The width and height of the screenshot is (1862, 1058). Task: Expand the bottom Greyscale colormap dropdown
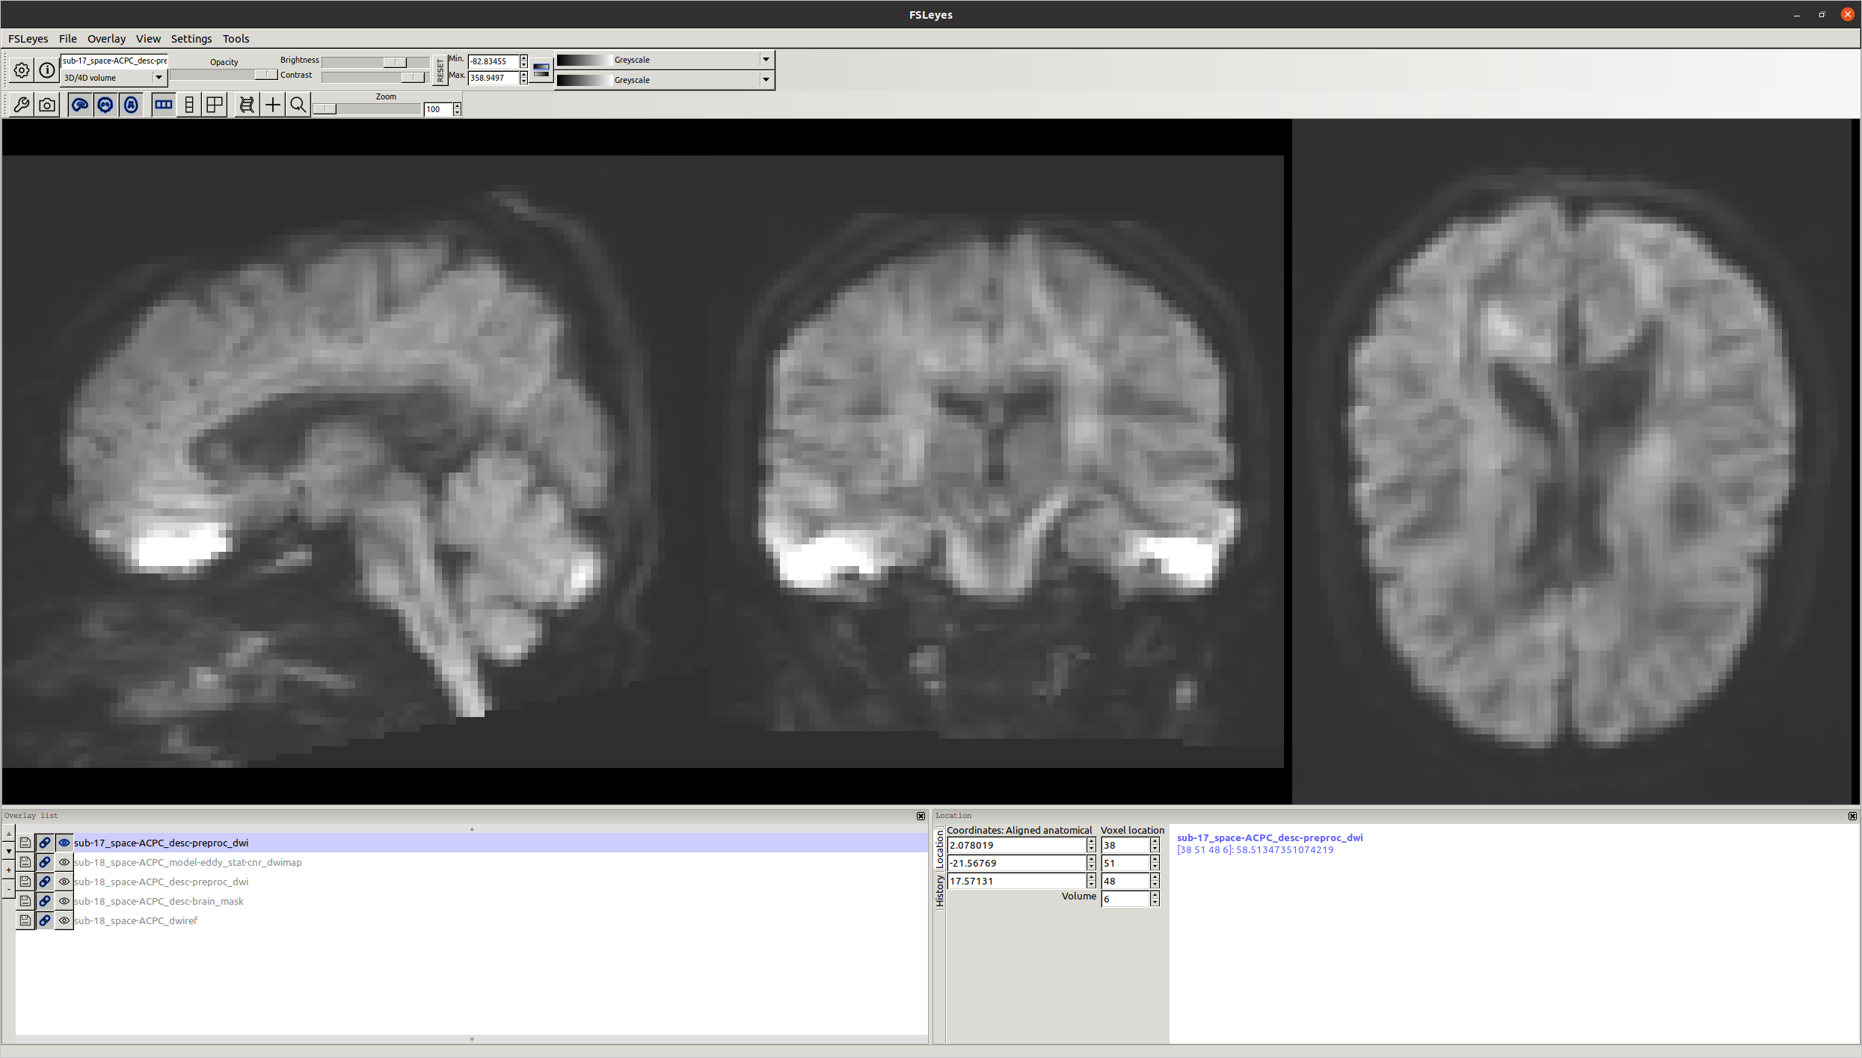point(766,80)
